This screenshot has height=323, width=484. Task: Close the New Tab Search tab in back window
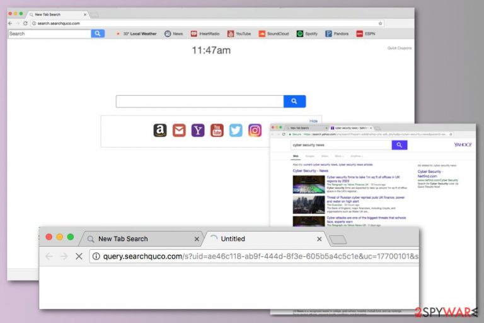(x=85, y=15)
